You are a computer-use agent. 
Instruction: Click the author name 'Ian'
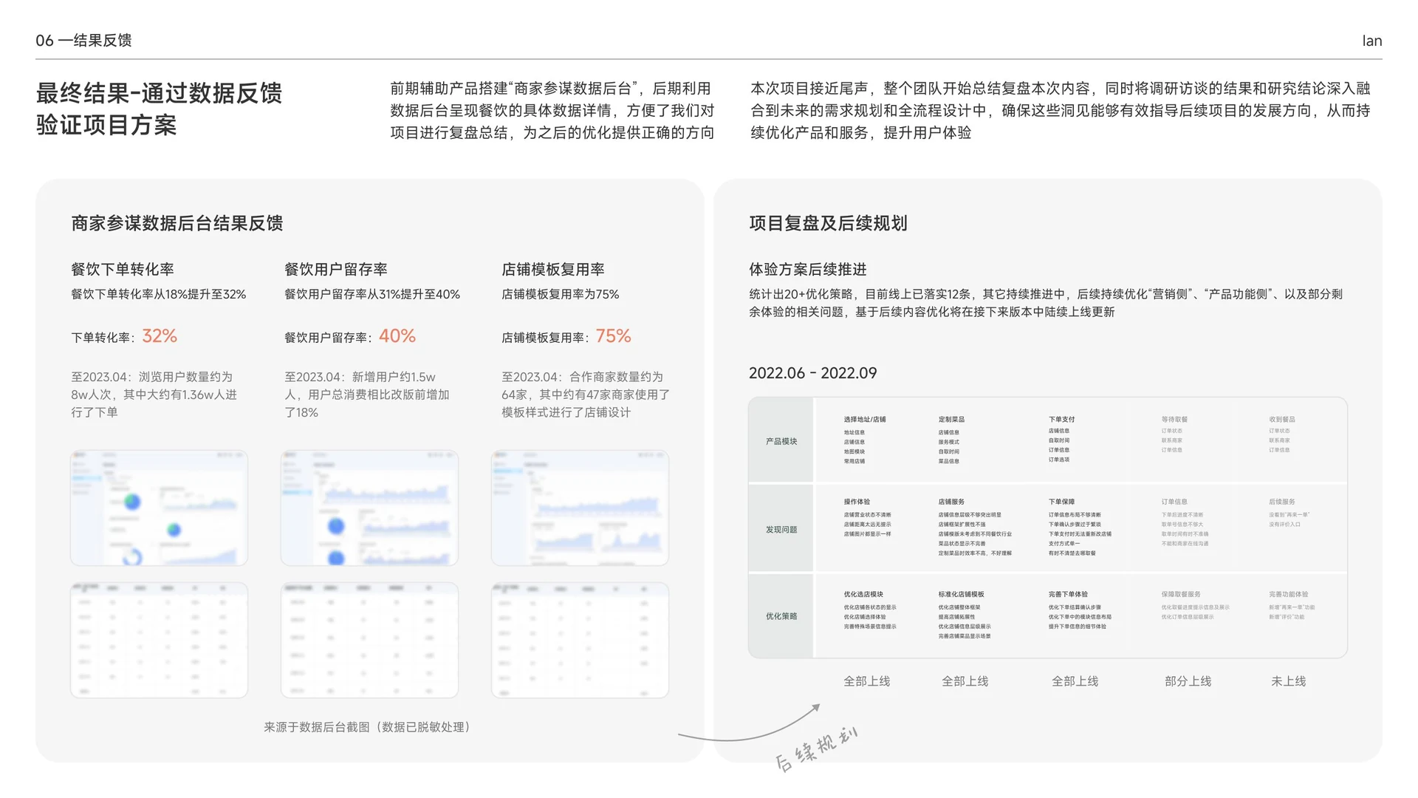tap(1371, 41)
